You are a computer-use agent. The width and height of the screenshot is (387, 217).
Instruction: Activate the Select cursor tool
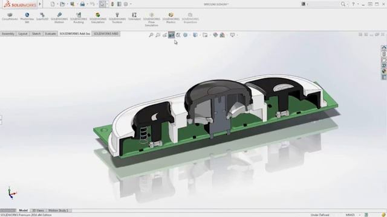pos(102,4)
